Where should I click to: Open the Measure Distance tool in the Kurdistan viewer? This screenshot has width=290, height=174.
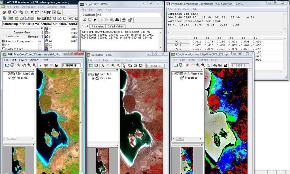[103, 65]
